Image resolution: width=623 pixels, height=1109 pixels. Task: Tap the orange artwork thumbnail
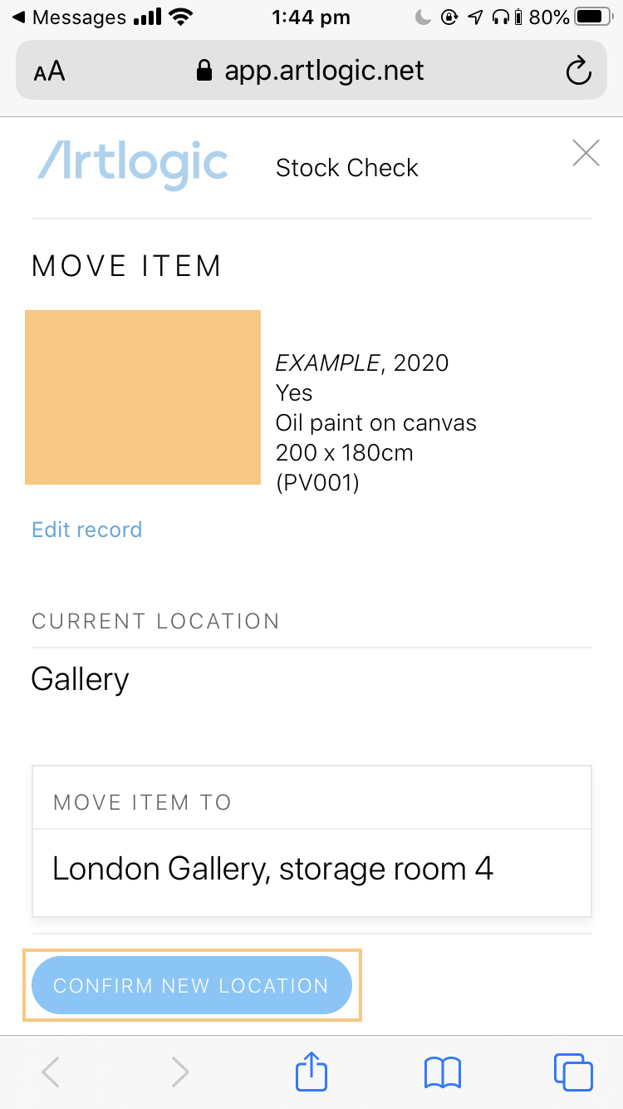pos(143,397)
